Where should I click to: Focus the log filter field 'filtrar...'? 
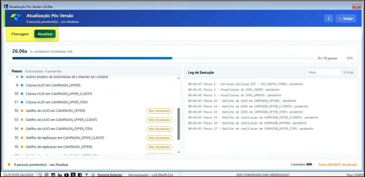[x=323, y=72]
